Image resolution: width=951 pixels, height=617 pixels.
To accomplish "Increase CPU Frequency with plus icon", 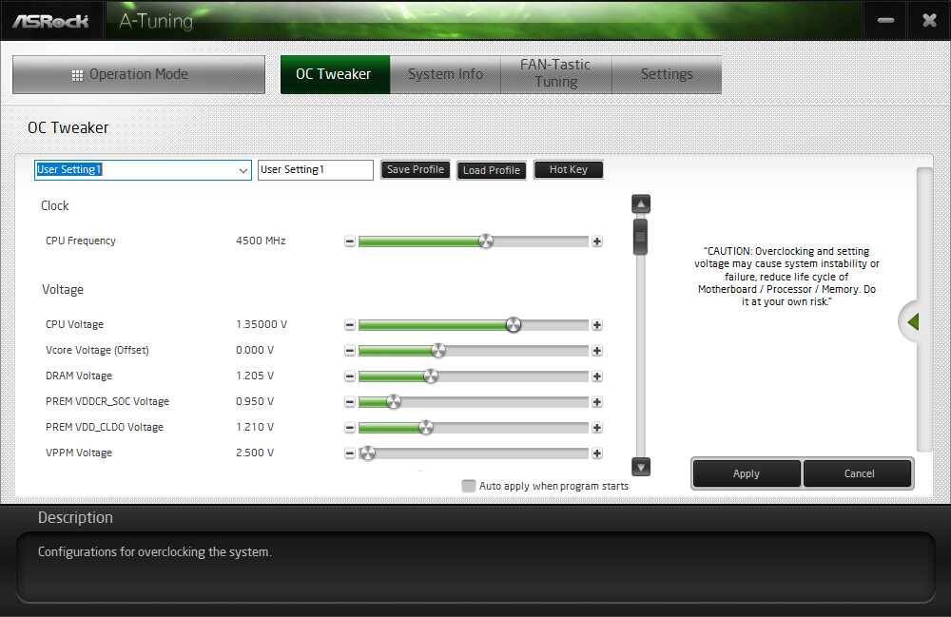I will pyautogui.click(x=597, y=241).
